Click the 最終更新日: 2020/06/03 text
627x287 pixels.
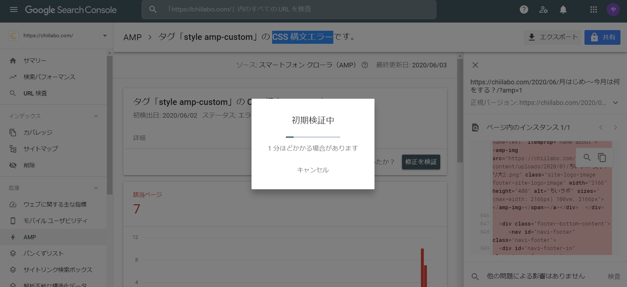pyautogui.click(x=411, y=65)
